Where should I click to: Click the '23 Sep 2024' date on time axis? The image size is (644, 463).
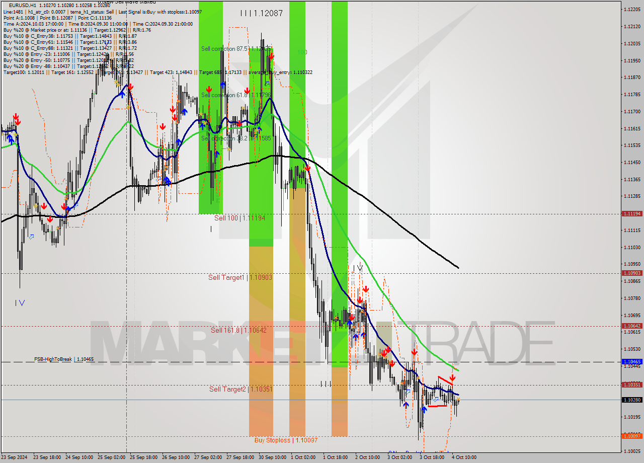pyautogui.click(x=15, y=457)
